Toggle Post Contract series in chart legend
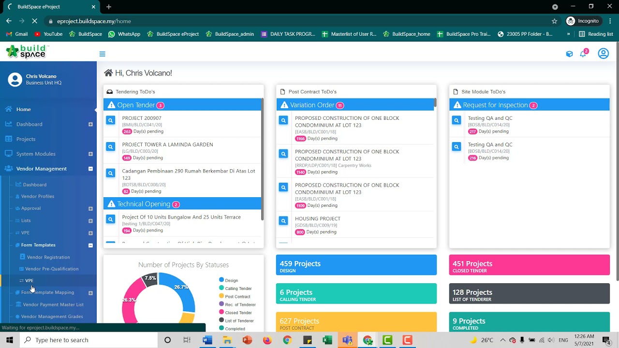 coord(235,296)
